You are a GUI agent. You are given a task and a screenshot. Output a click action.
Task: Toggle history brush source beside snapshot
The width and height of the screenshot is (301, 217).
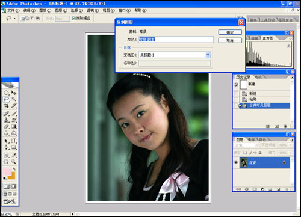pos(236,85)
